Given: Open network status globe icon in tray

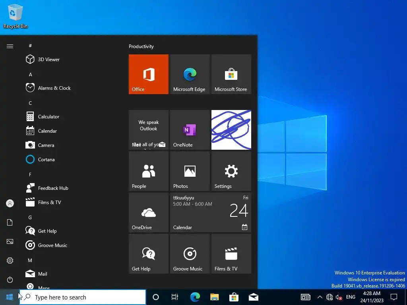Looking at the screenshot, I should (329, 297).
